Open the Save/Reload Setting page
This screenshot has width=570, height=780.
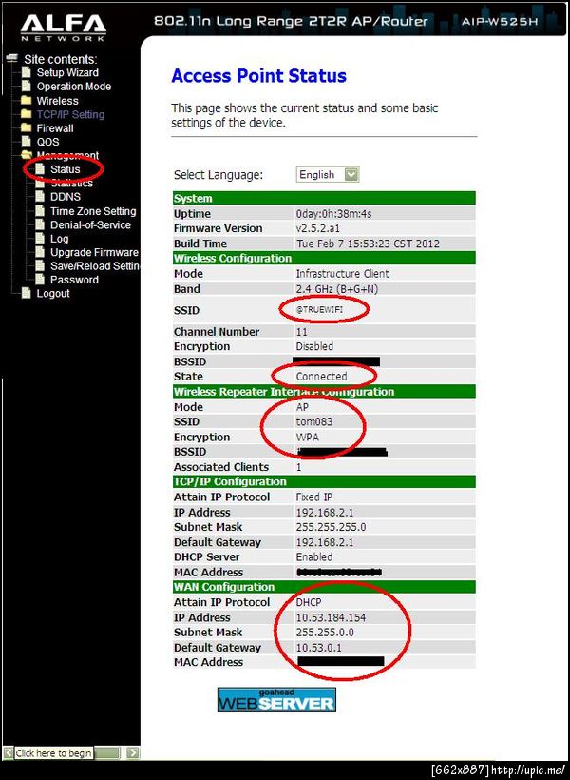click(95, 266)
